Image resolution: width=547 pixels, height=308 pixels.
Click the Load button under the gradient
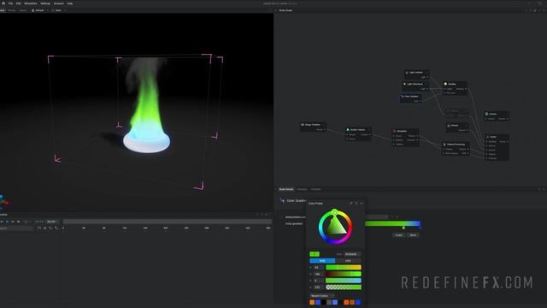click(x=399, y=235)
